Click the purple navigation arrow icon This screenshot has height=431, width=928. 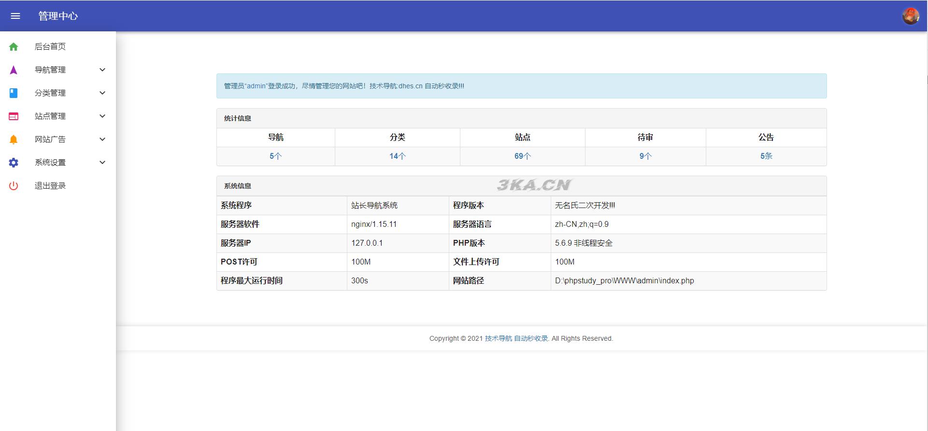[x=14, y=70]
